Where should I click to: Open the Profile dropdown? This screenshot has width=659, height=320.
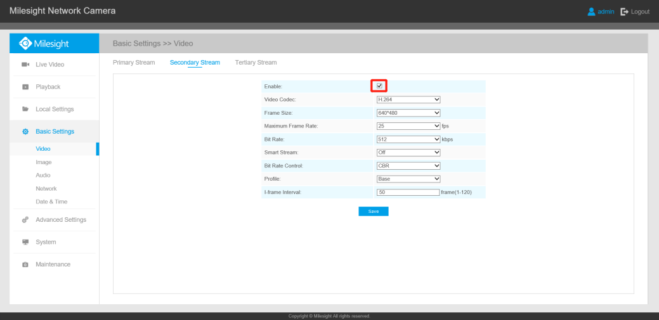[x=408, y=179]
